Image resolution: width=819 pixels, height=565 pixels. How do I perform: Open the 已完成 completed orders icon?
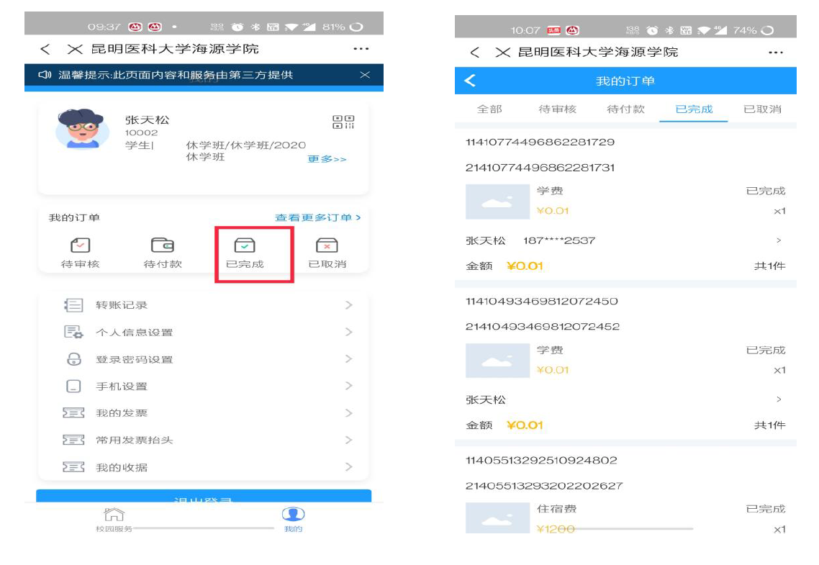click(x=245, y=247)
